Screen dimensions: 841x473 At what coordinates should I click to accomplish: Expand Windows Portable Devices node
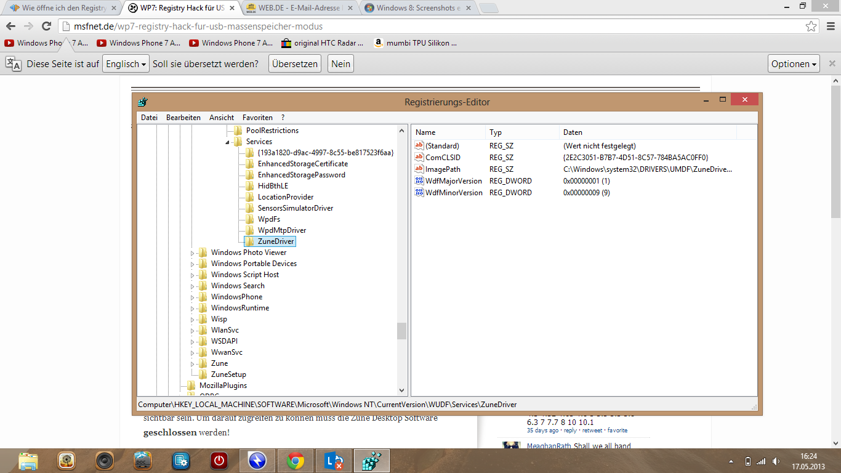click(x=192, y=264)
